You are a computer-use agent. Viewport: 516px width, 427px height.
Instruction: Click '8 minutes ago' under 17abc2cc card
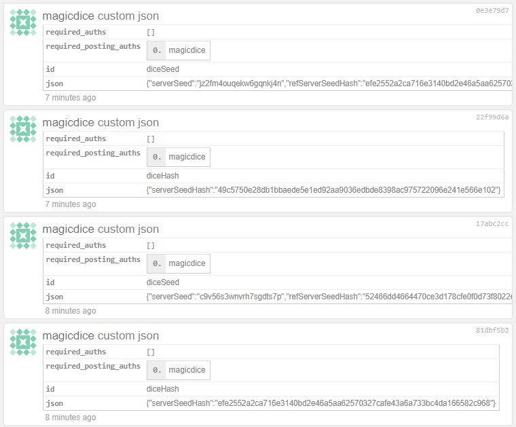tap(71, 311)
